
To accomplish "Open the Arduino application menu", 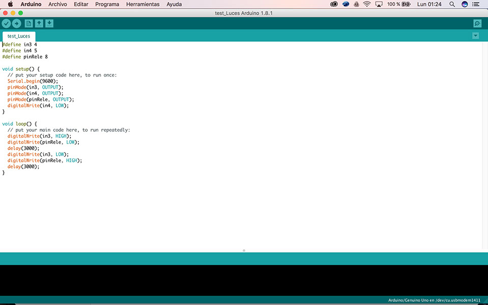I will (31, 4).
